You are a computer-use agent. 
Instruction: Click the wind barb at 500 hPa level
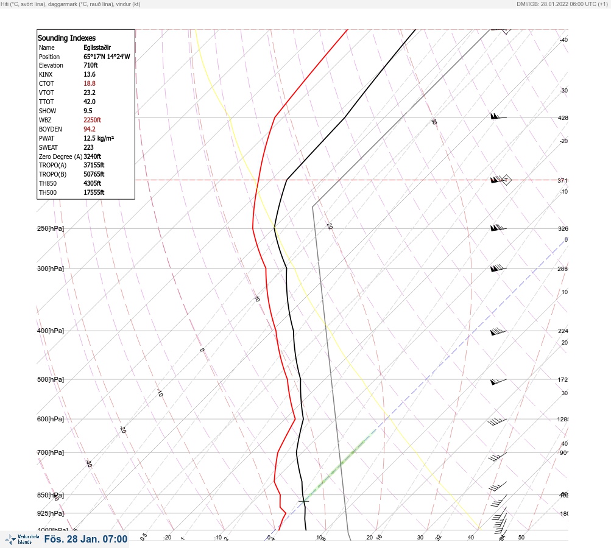[498, 381]
